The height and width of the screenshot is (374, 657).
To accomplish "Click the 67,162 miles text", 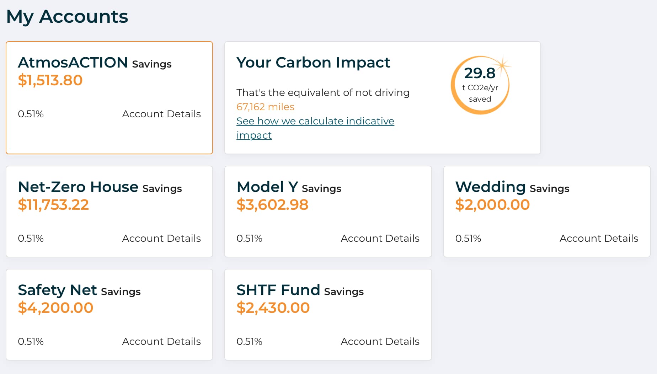I will [265, 107].
